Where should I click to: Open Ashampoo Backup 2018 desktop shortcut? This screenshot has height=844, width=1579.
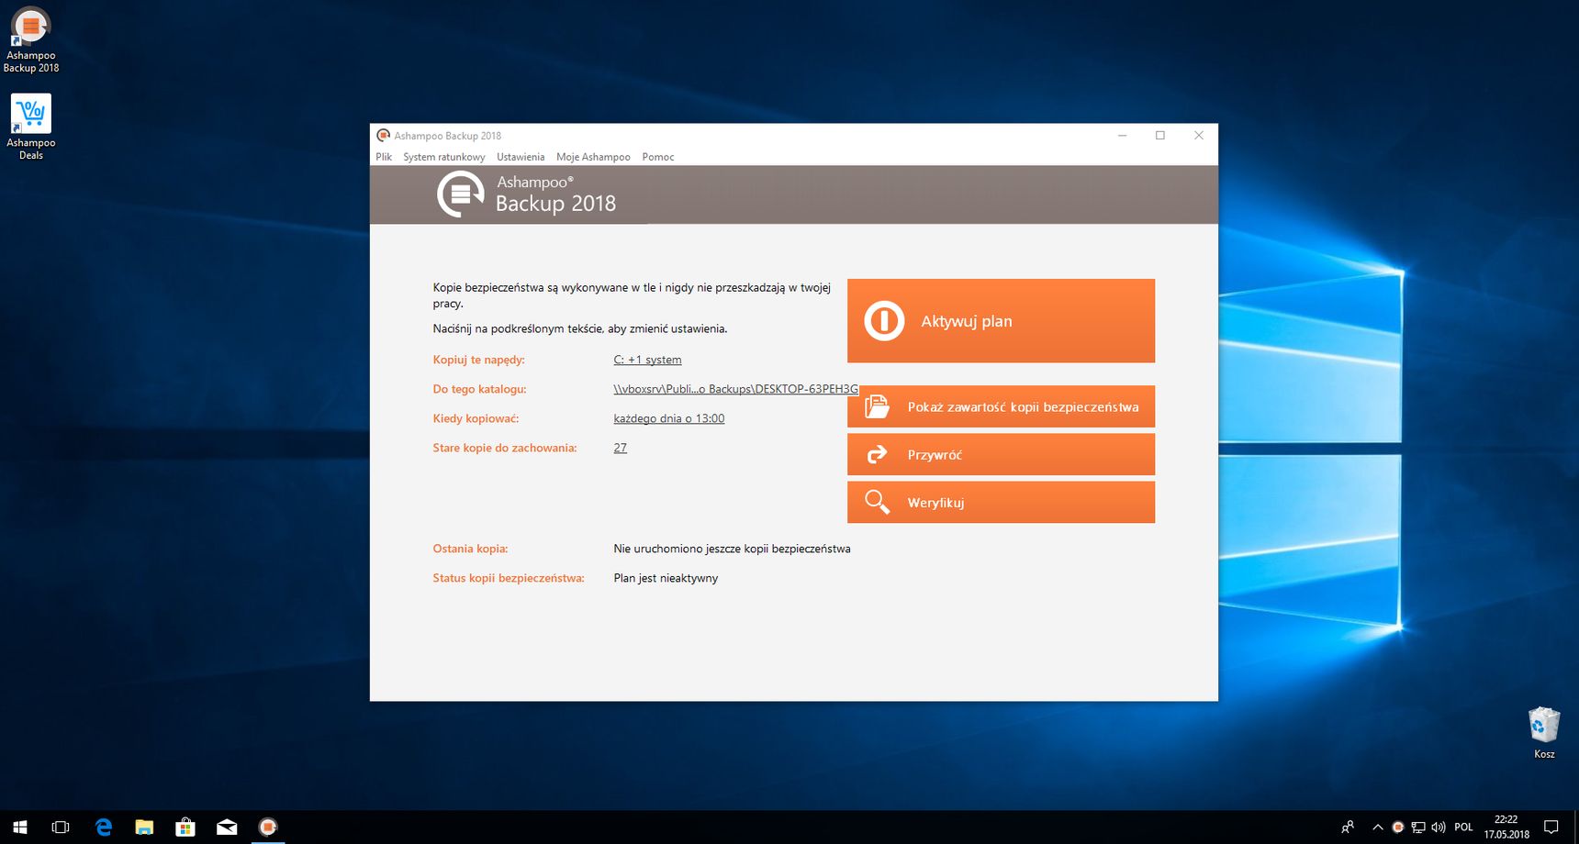(x=31, y=40)
